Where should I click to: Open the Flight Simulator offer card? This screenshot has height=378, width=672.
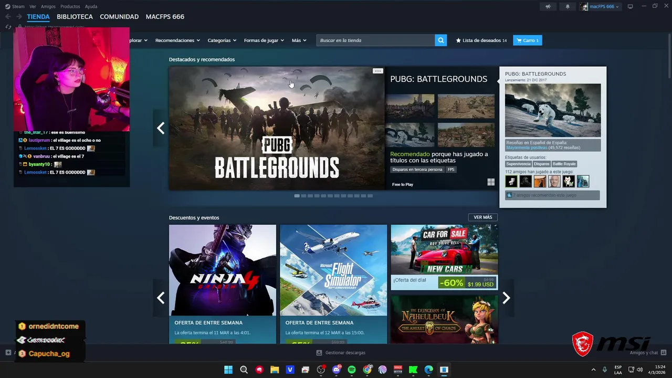click(333, 284)
